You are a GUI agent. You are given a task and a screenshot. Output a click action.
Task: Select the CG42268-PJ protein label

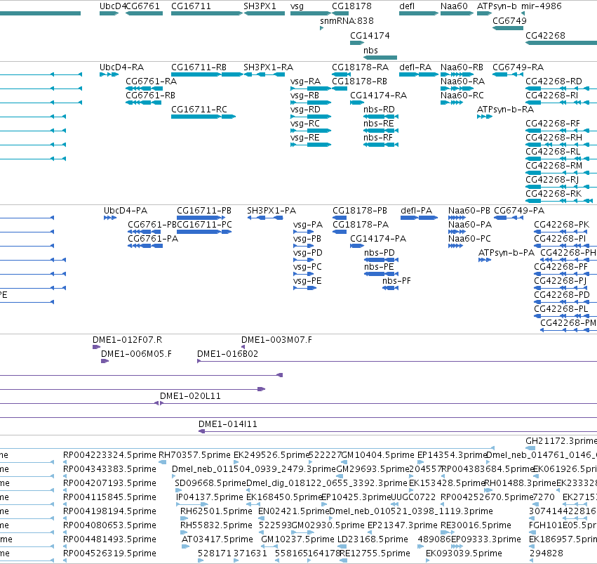pos(560,280)
